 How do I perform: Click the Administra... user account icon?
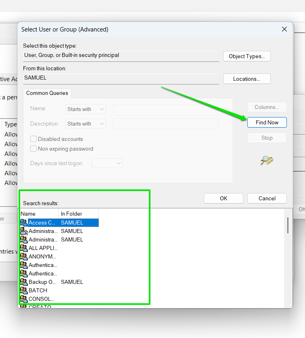click(x=24, y=231)
